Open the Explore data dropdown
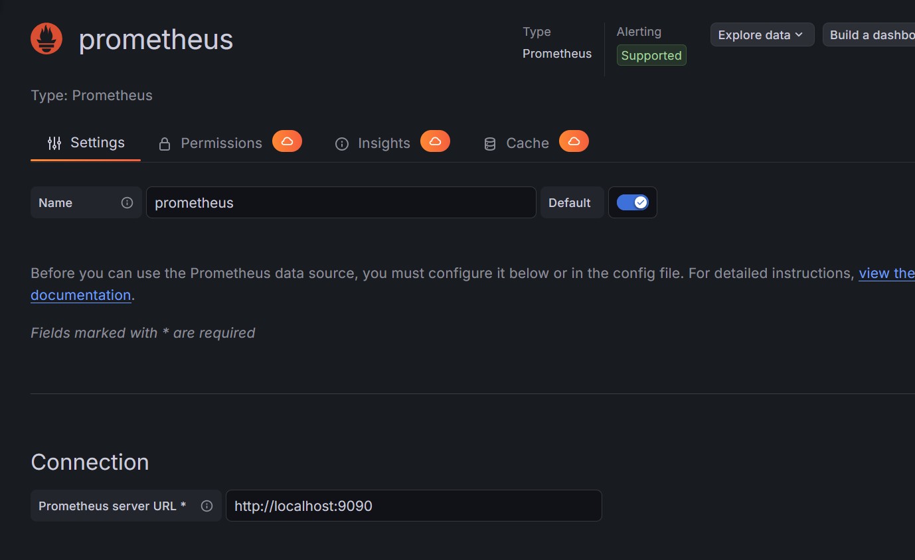915x560 pixels. 762,35
